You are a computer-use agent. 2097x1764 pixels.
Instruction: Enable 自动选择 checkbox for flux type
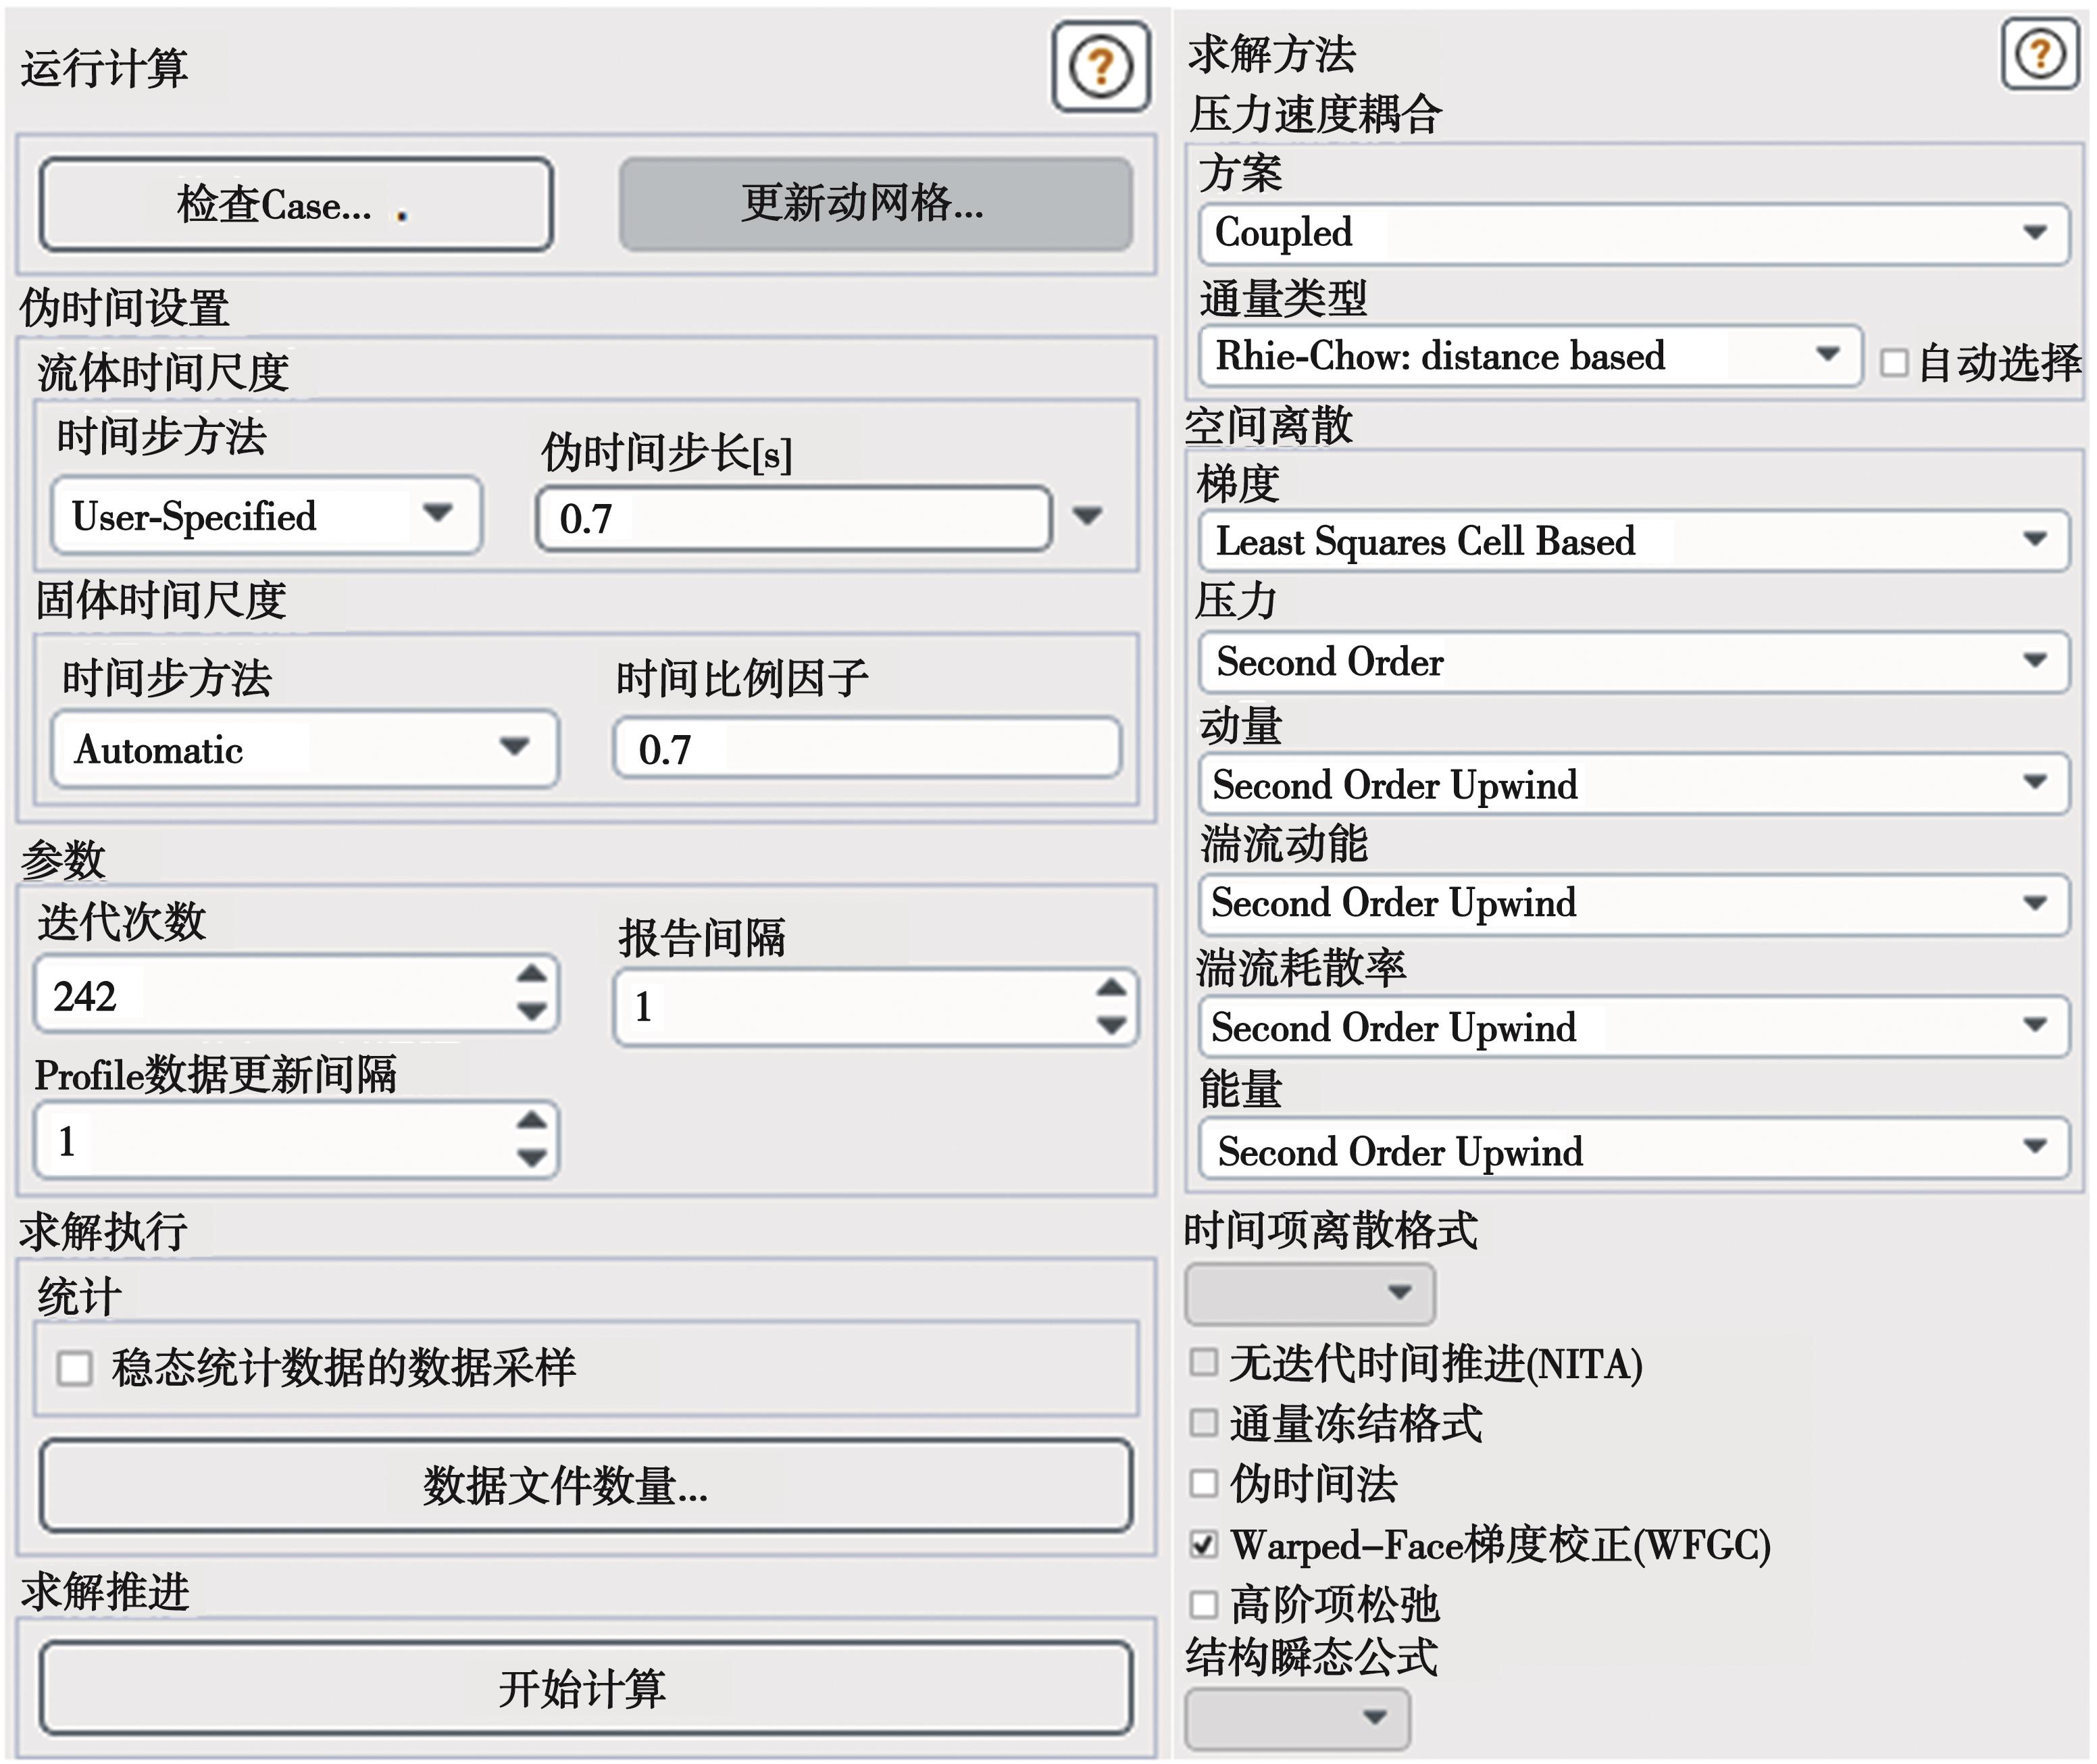point(1893,362)
